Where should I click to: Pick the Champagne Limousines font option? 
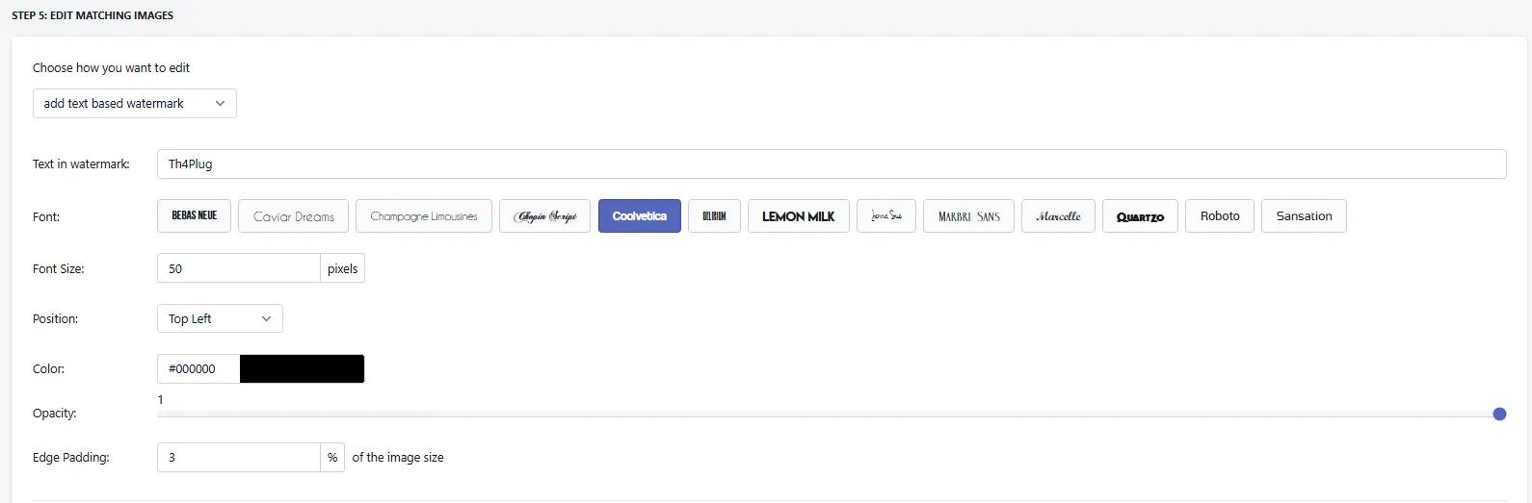[x=424, y=216]
